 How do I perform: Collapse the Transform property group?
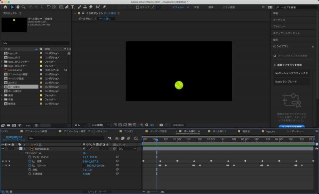point(22,153)
